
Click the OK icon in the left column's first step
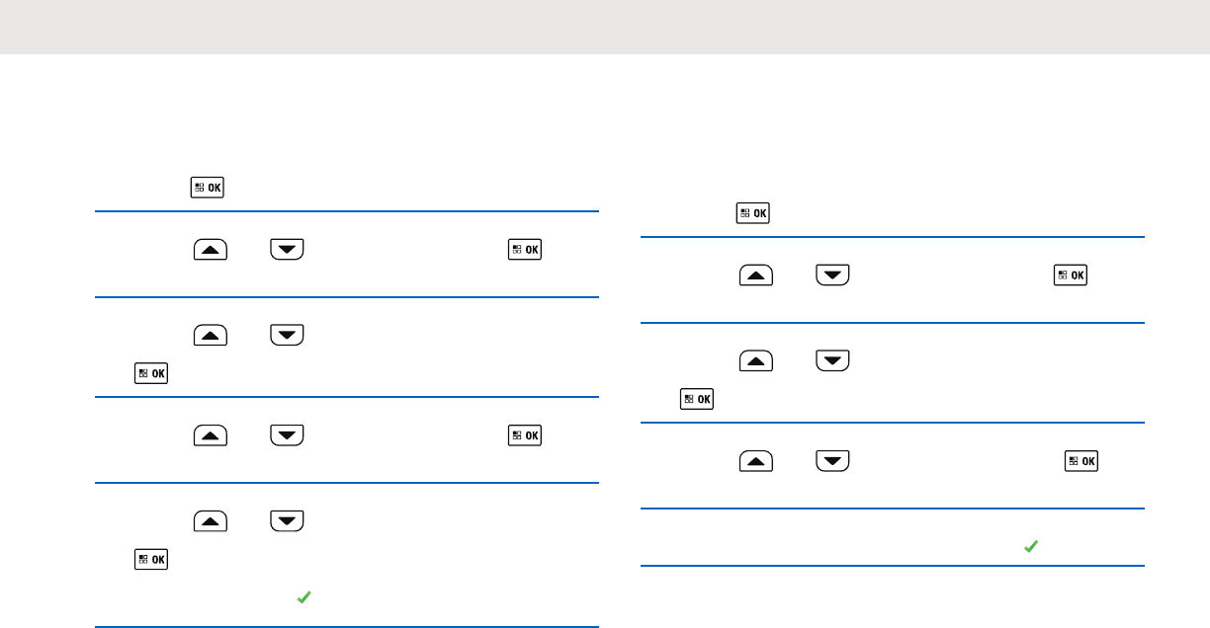207,188
